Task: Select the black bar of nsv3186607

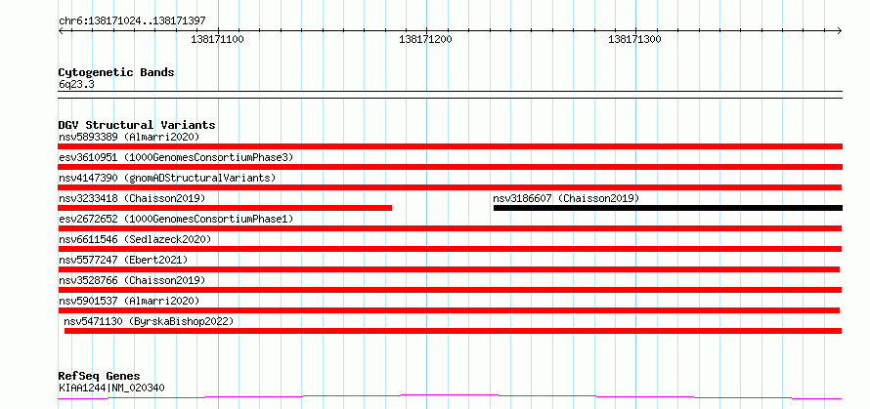Action: [x=668, y=208]
